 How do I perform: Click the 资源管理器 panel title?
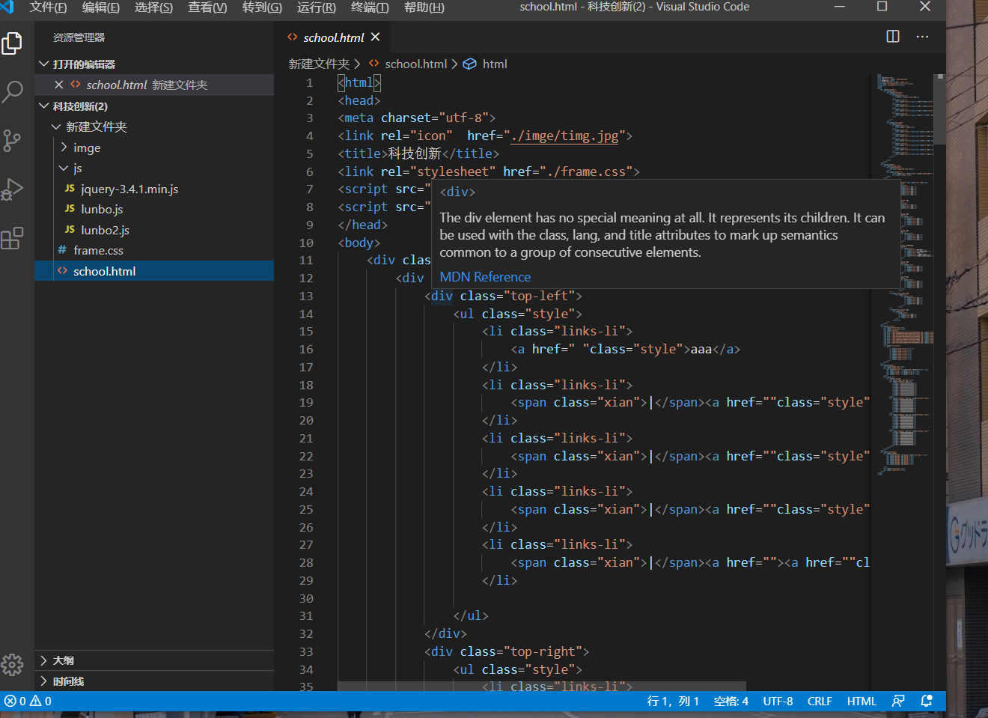click(79, 37)
